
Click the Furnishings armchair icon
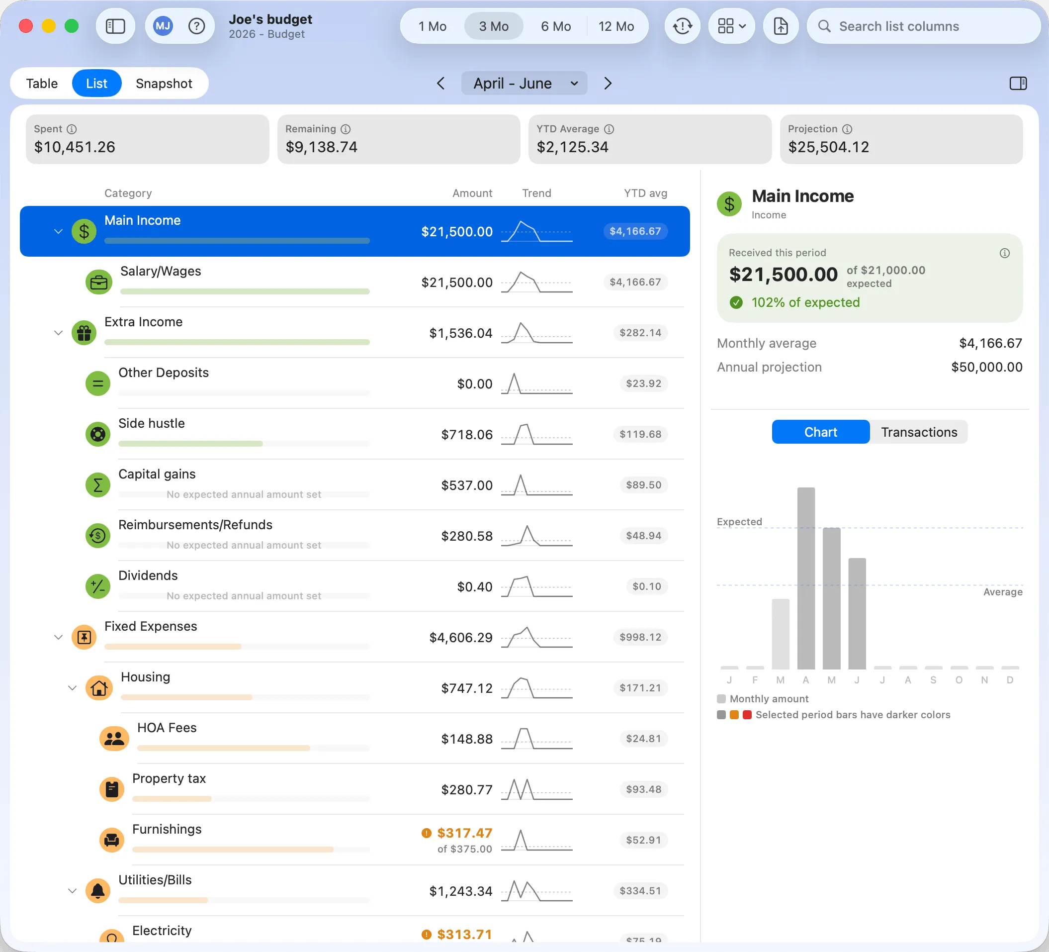point(112,840)
